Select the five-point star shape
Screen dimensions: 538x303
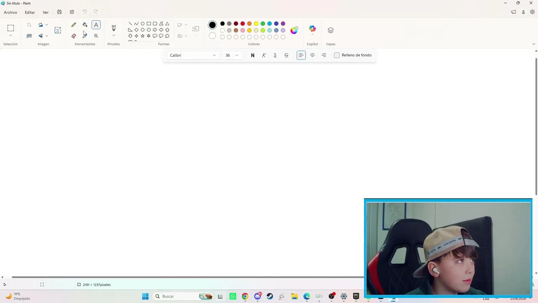142,36
